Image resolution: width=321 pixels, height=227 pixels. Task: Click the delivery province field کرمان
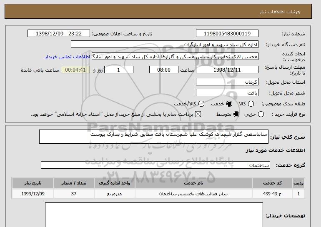227,82
